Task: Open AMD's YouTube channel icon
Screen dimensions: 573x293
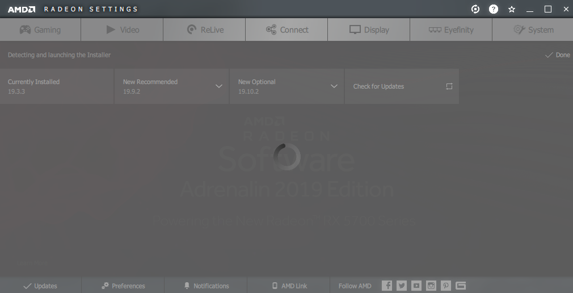Action: point(416,286)
